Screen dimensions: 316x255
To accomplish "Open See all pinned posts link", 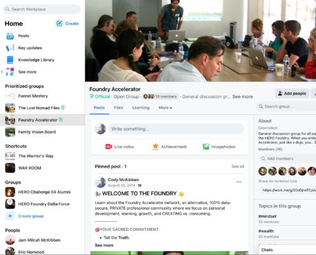I will point(237,166).
